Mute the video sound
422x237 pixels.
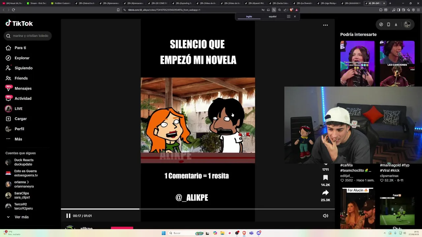pyautogui.click(x=325, y=216)
